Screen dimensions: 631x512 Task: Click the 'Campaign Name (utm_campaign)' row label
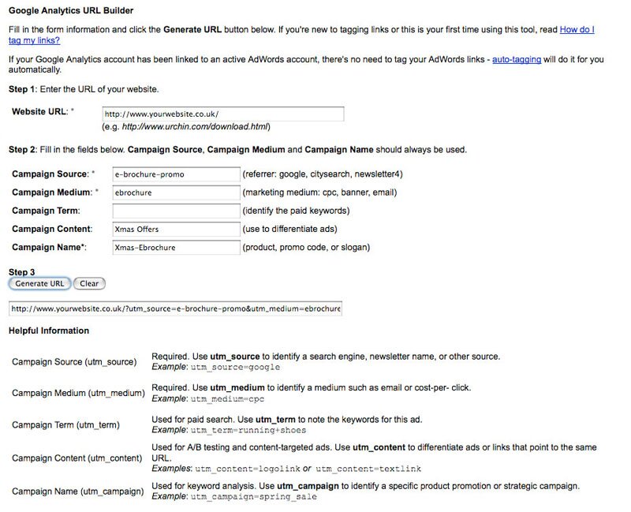(78, 491)
